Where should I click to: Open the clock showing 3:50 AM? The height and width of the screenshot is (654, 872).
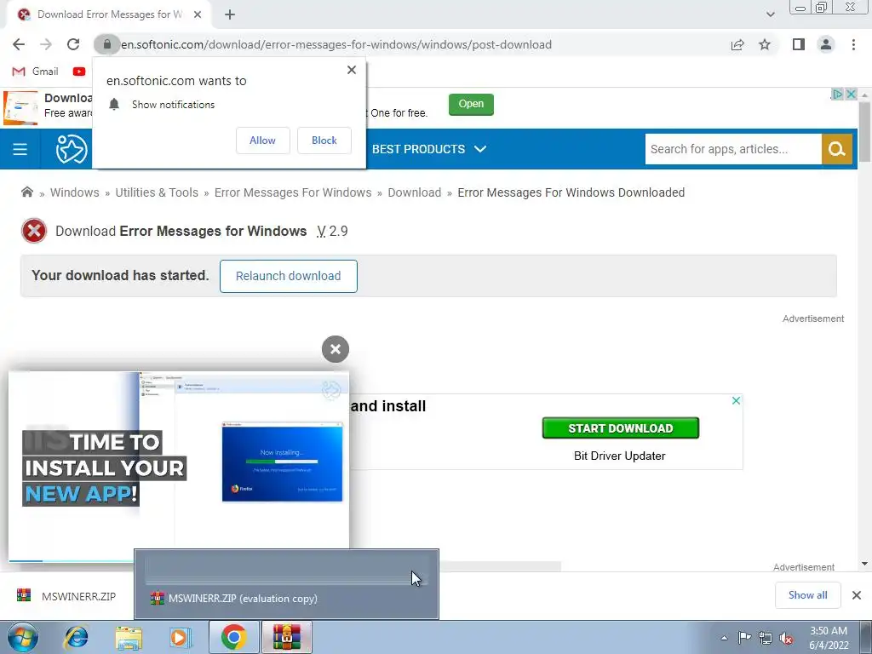click(x=829, y=638)
